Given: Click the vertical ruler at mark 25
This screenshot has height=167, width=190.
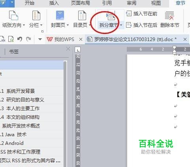Looking at the screenshot, I should point(78,97).
